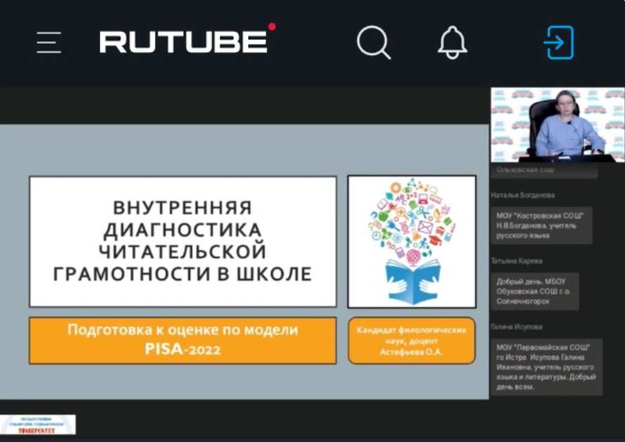Click the orange PISA-2022 banner
The height and width of the screenshot is (442, 625).
point(182,340)
